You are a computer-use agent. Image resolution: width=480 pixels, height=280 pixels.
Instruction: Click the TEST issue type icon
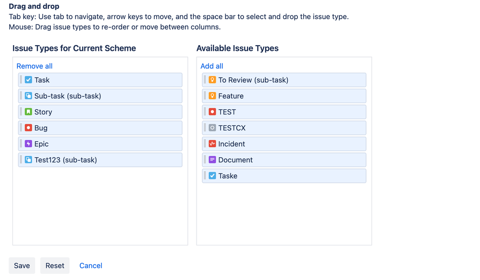coord(212,112)
